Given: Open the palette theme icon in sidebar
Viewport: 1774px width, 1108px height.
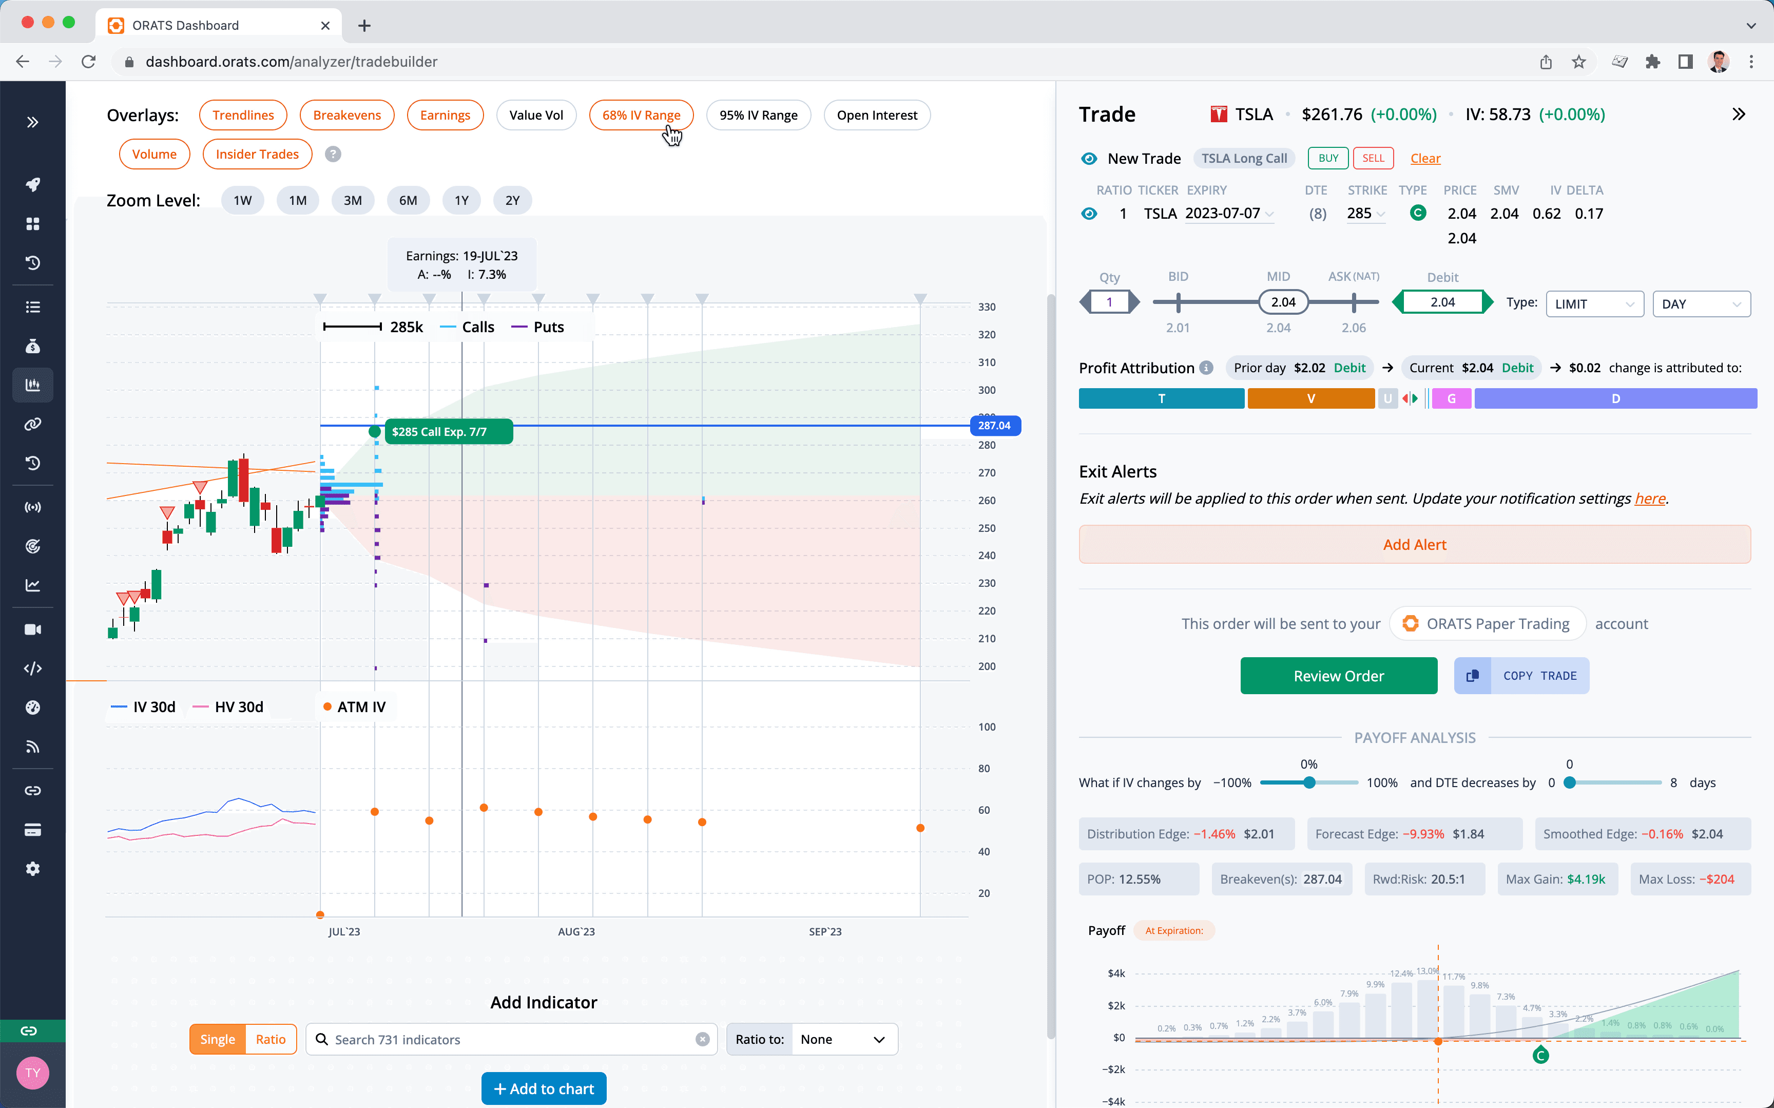Looking at the screenshot, I should [x=32, y=707].
